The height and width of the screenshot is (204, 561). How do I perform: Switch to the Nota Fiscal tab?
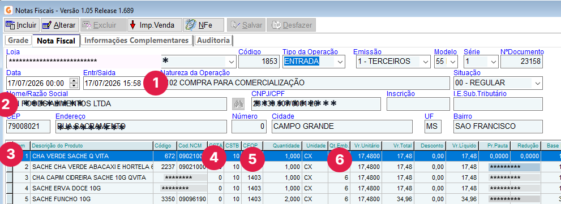(56, 41)
